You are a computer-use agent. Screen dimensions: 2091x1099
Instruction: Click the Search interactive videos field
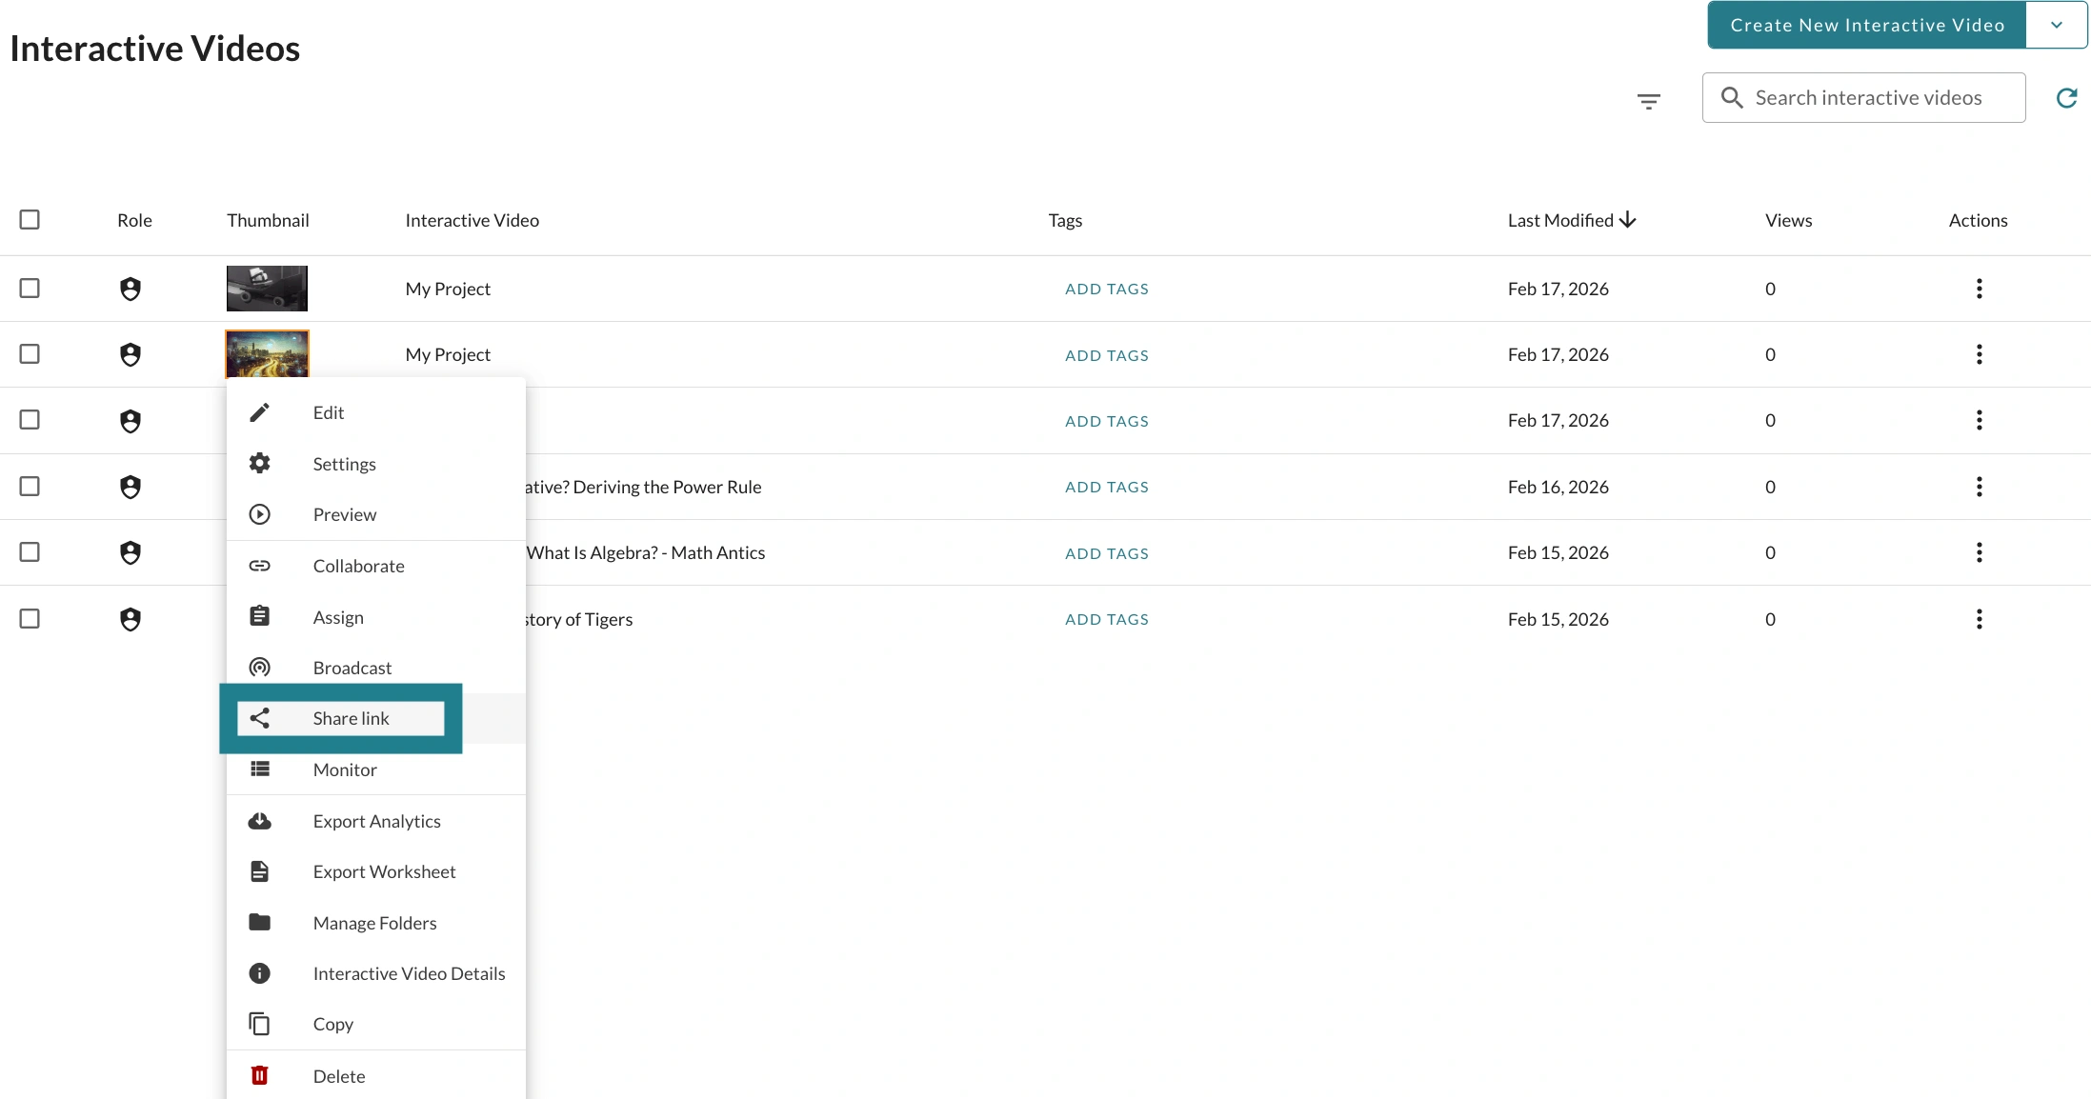point(1863,97)
